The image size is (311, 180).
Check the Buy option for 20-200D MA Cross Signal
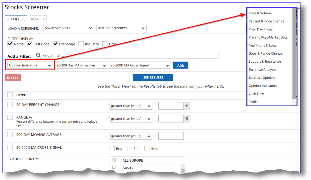(x=112, y=148)
